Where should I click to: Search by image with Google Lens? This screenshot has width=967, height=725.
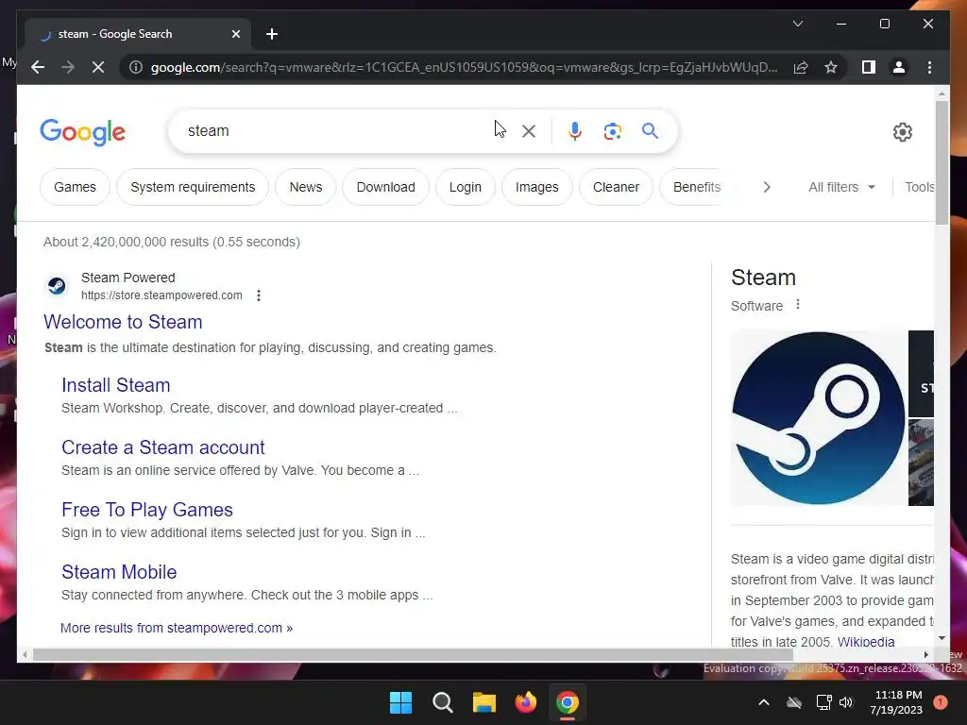point(612,131)
